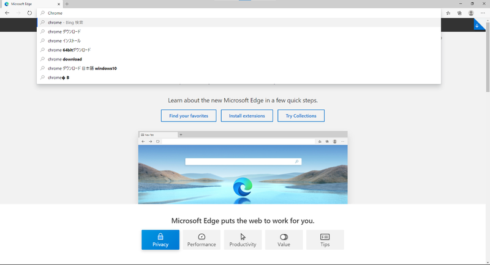Click 'Microsoft Edge puts the web to work' heading
The width and height of the screenshot is (490, 265).
pos(243,221)
